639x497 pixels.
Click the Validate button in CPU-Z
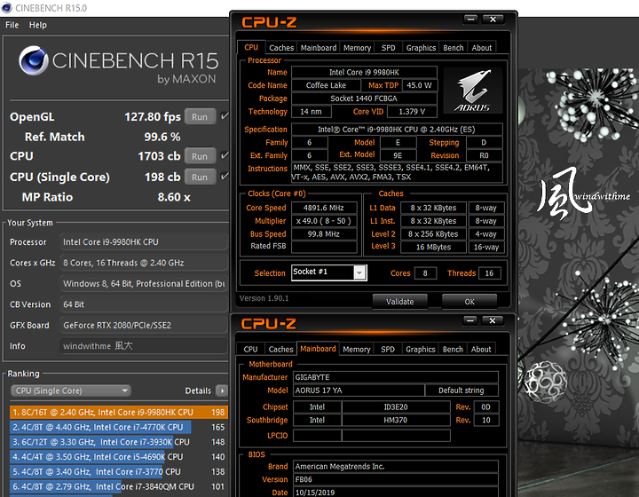[x=399, y=302]
